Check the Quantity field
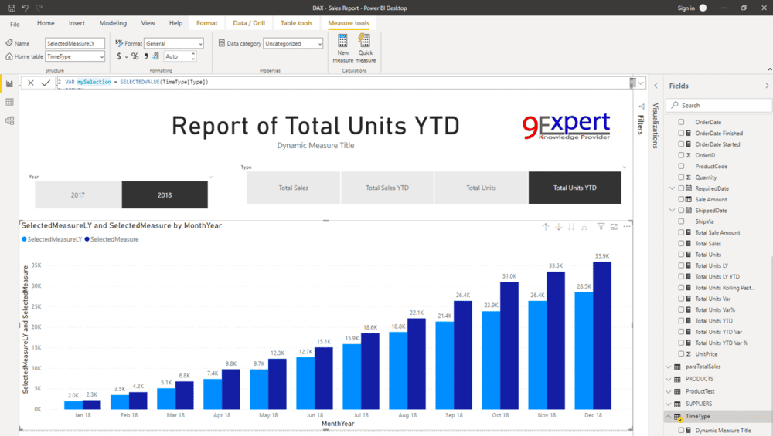This screenshot has width=773, height=436. click(681, 177)
